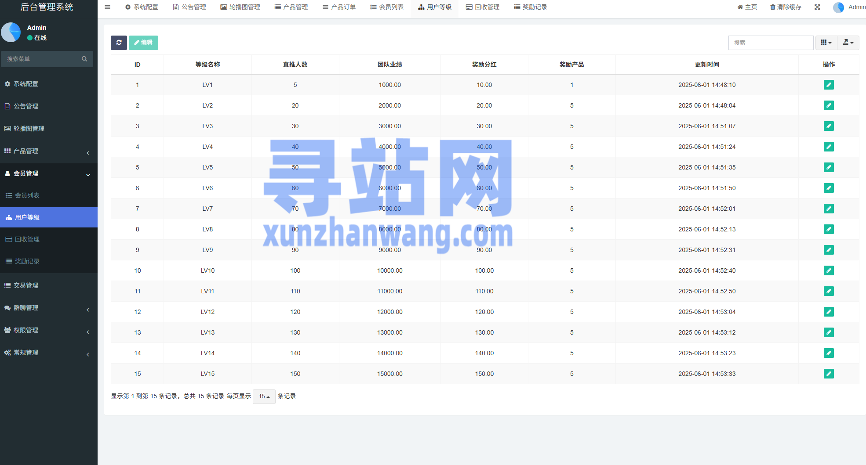Click the table search input field
The width and height of the screenshot is (866, 465).
point(771,43)
